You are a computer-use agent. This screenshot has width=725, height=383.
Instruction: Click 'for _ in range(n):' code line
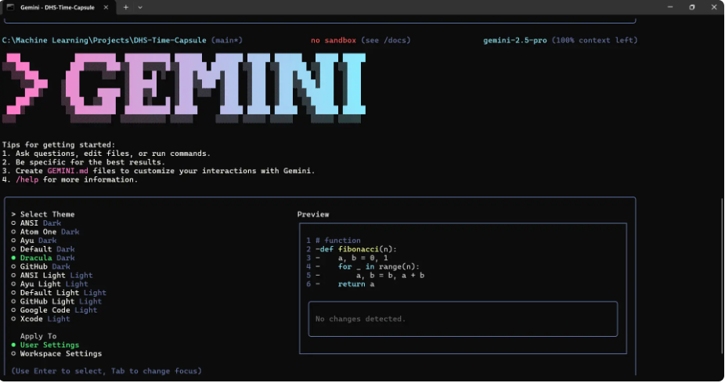point(379,267)
